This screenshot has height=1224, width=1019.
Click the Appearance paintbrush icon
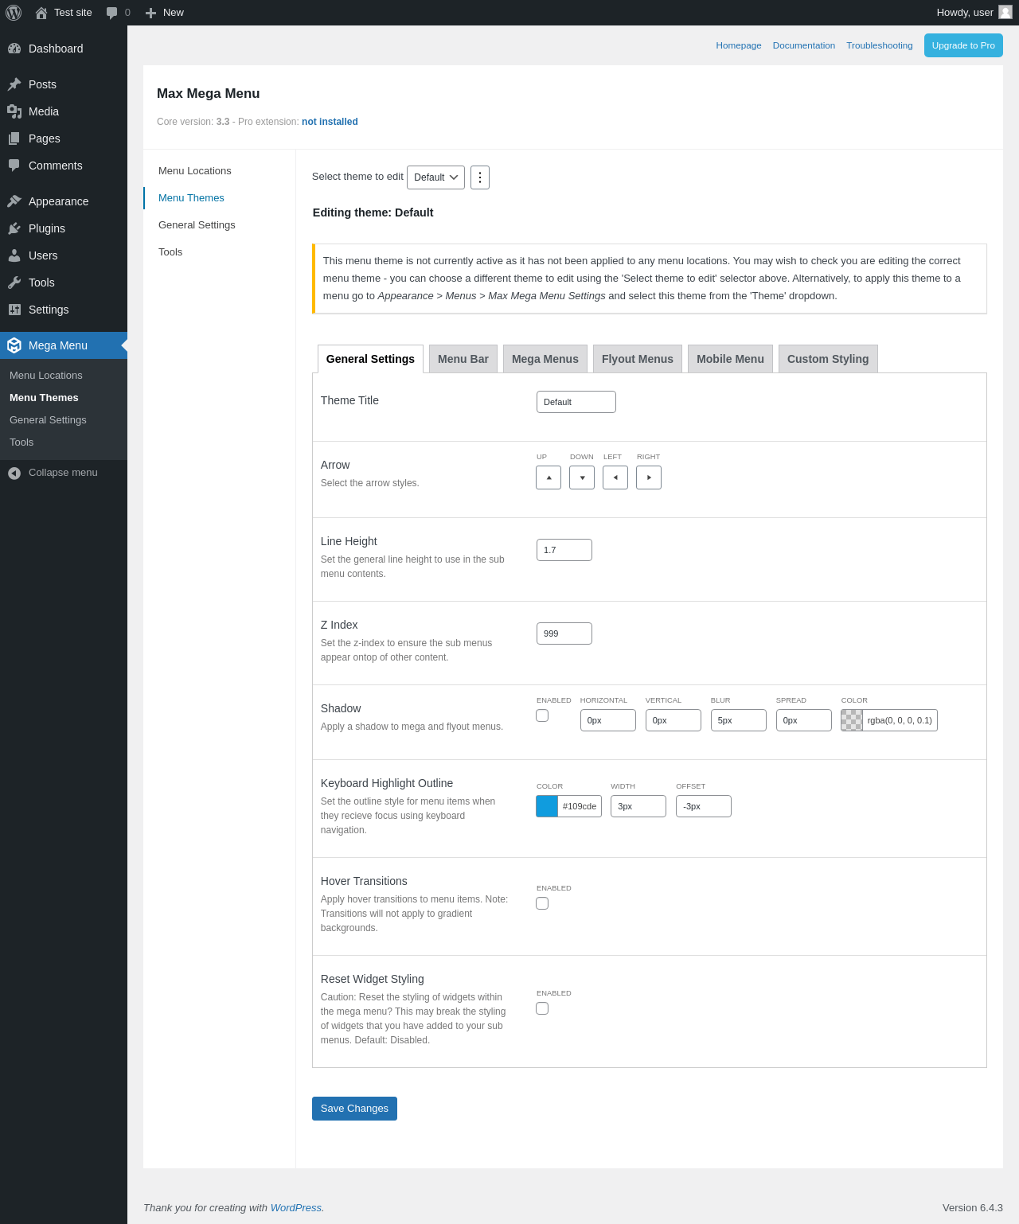(14, 201)
